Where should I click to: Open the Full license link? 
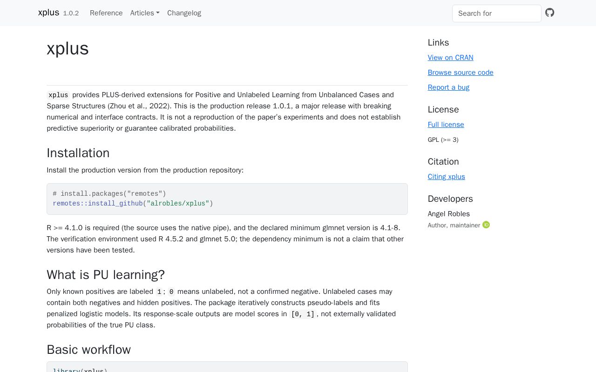pyautogui.click(x=446, y=125)
